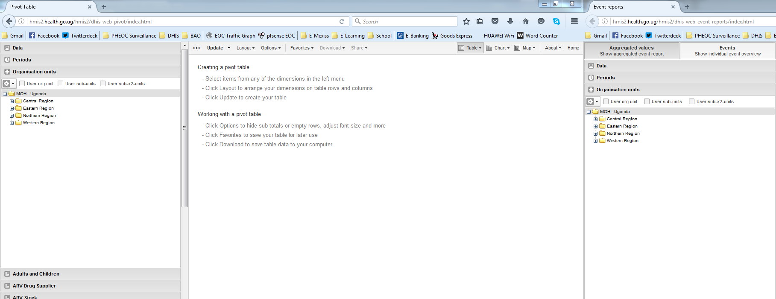Open the Table dropdown
The width and height of the screenshot is (776, 299).
(x=470, y=48)
